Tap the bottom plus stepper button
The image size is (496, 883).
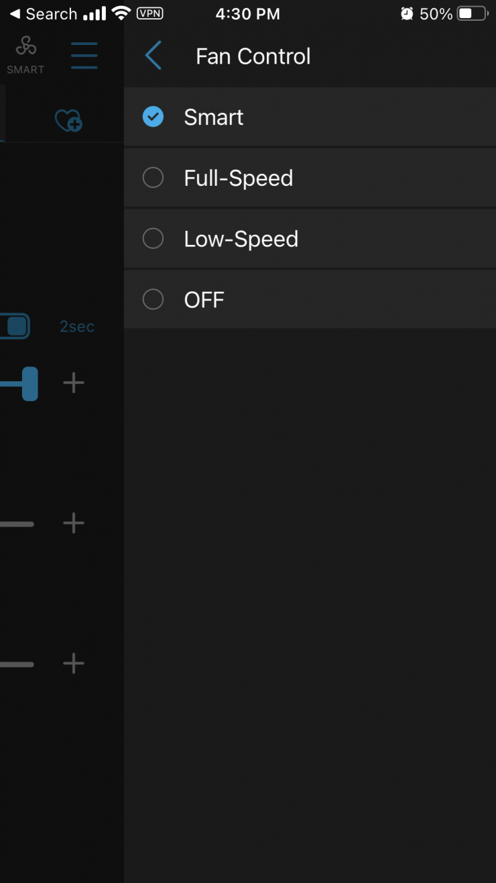(74, 664)
